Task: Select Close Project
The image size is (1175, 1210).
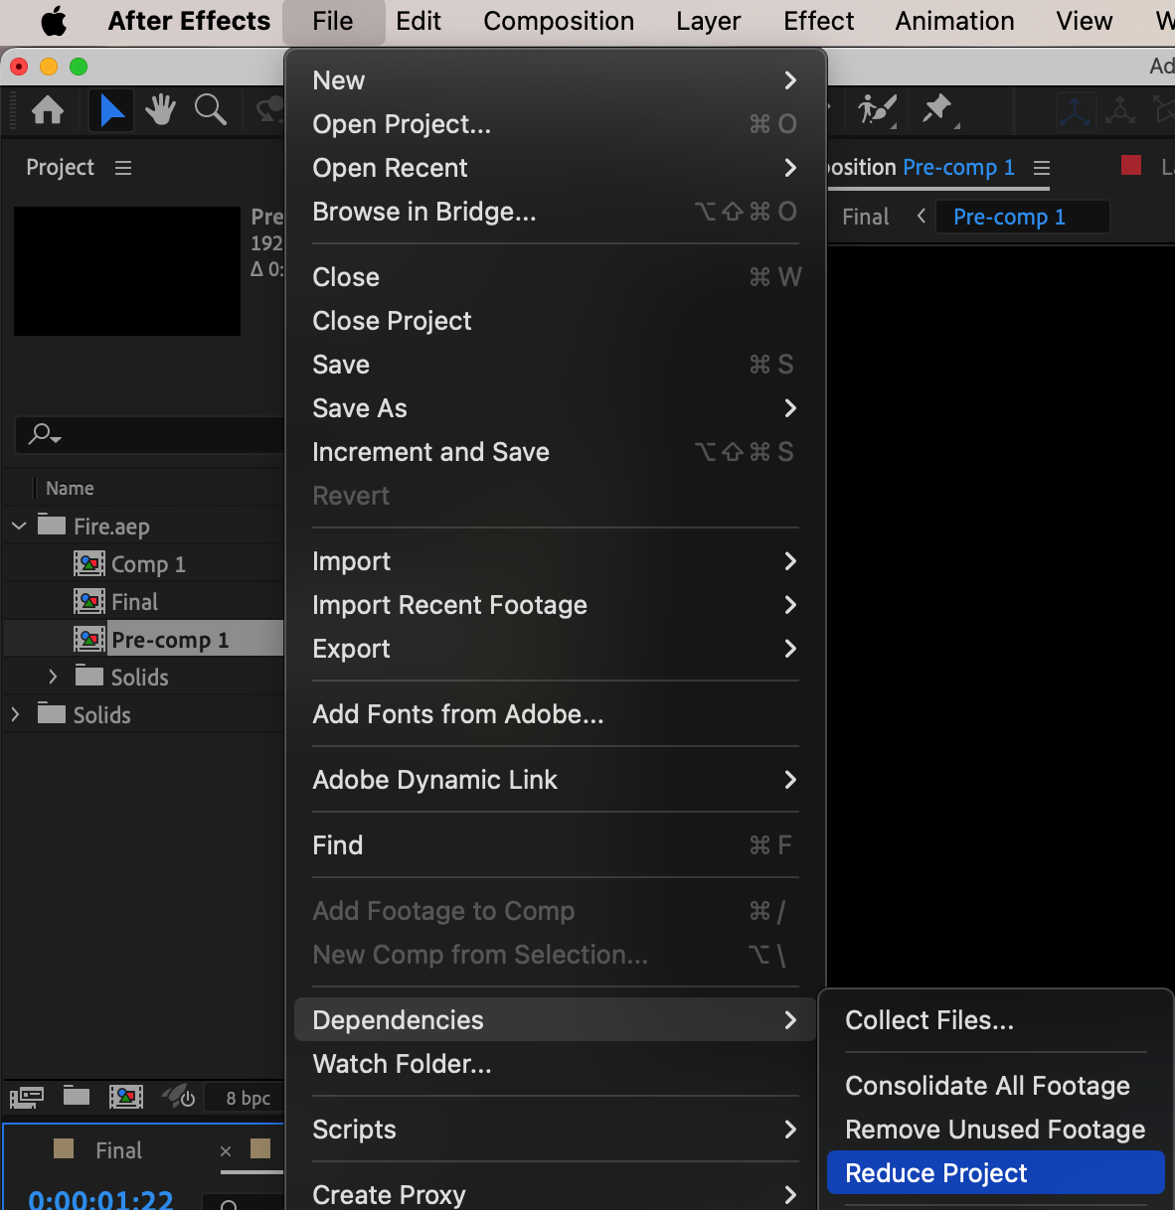Action: coord(556,321)
